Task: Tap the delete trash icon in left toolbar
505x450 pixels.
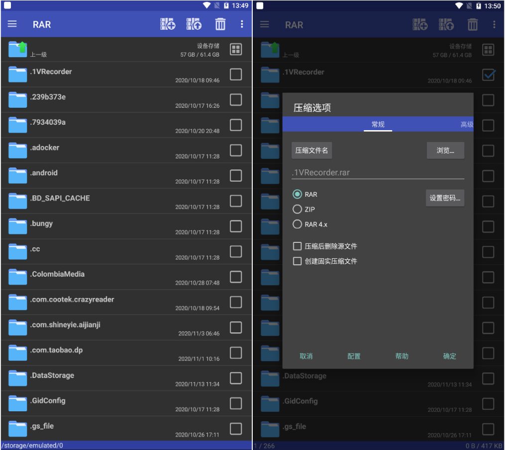Action: [x=220, y=24]
